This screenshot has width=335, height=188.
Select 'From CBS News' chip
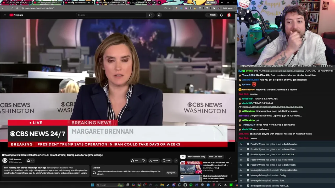(x=216, y=157)
